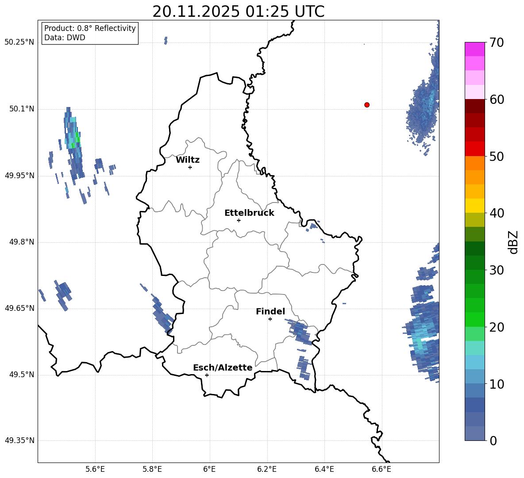
Task: Click the 49.65°N latitude label
Action: tap(19, 308)
